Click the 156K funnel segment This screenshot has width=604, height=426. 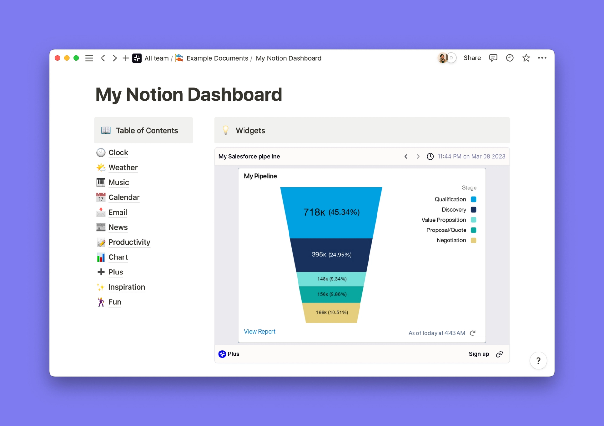point(331,294)
